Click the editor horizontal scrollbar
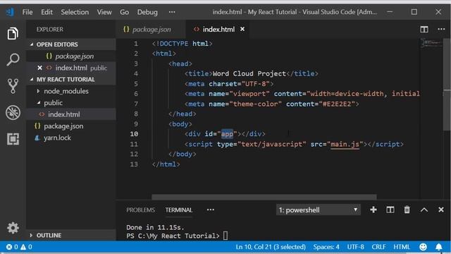451x254 pixels. click(x=264, y=197)
